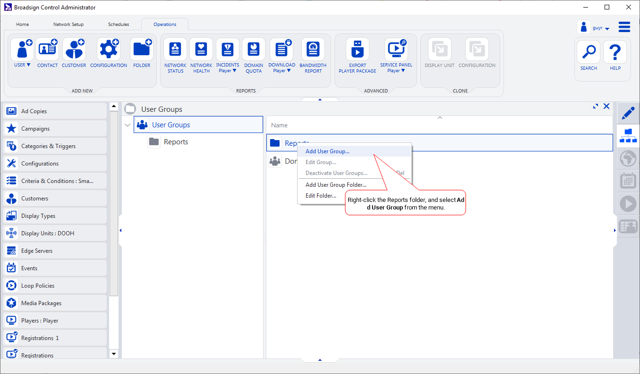Image resolution: width=640 pixels, height=374 pixels.
Task: Switch to the Schedules tab
Action: [118, 25]
